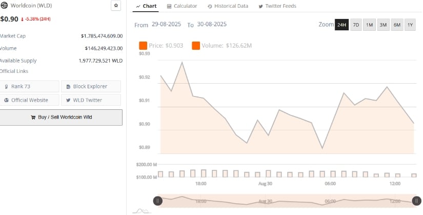The height and width of the screenshot is (215, 423).
Task: Select the 7D zoom range
Action: click(x=356, y=25)
